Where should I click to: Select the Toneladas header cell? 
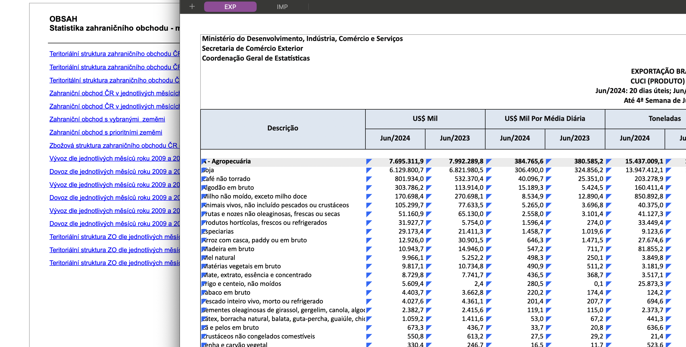tap(664, 119)
